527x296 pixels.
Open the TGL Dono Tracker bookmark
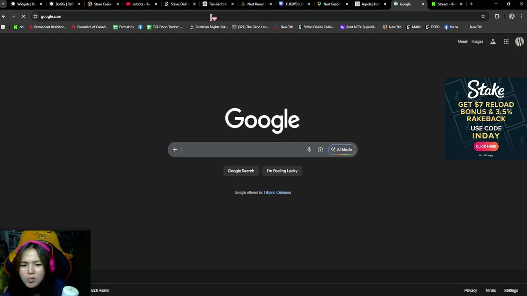pos(165,27)
